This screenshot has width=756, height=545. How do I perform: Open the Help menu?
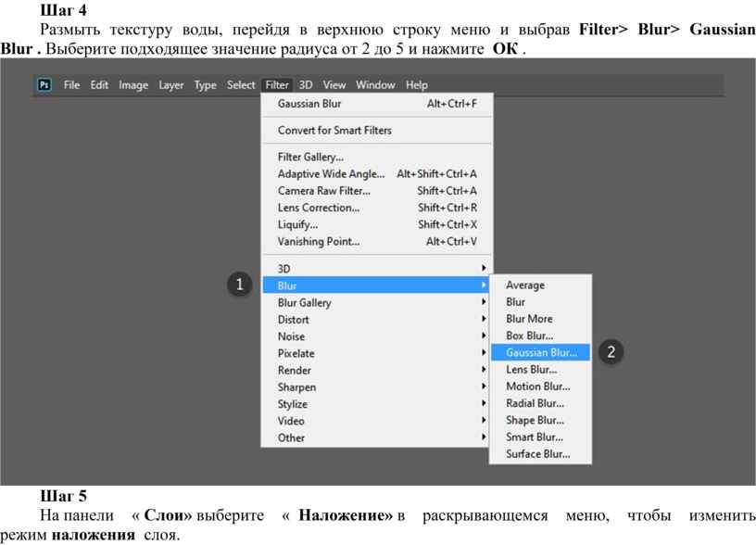tap(417, 85)
